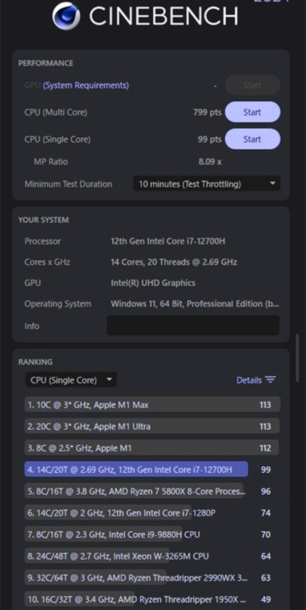
Task: Open the Minimum Test Duration dropdown
Action: [x=207, y=184]
